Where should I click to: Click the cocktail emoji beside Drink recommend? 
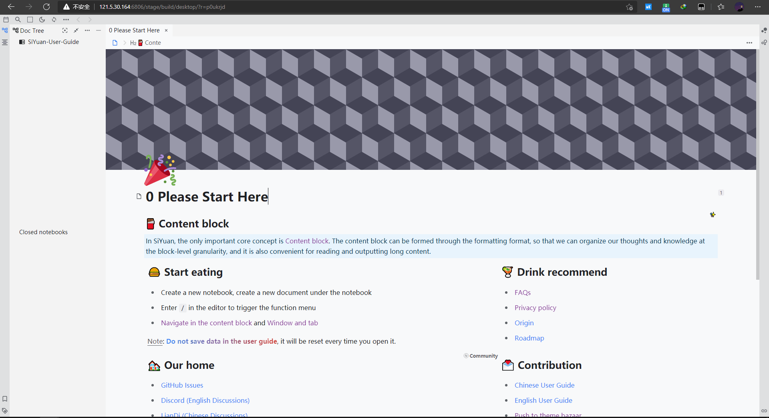pyautogui.click(x=507, y=272)
